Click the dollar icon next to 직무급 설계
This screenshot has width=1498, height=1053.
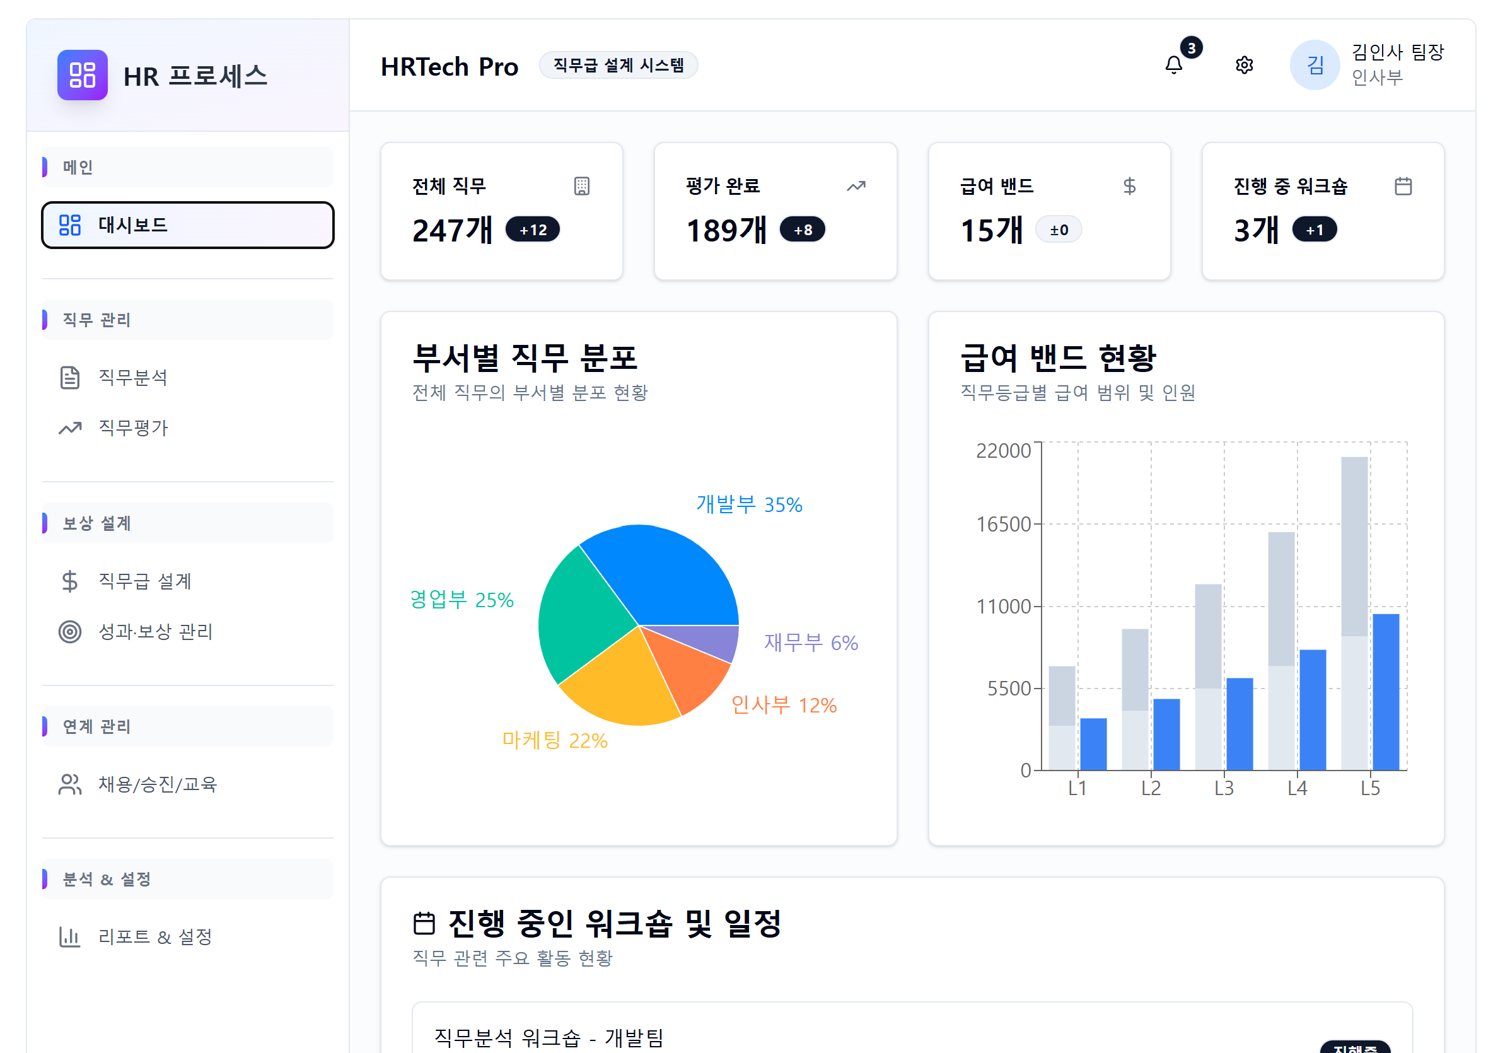70,581
